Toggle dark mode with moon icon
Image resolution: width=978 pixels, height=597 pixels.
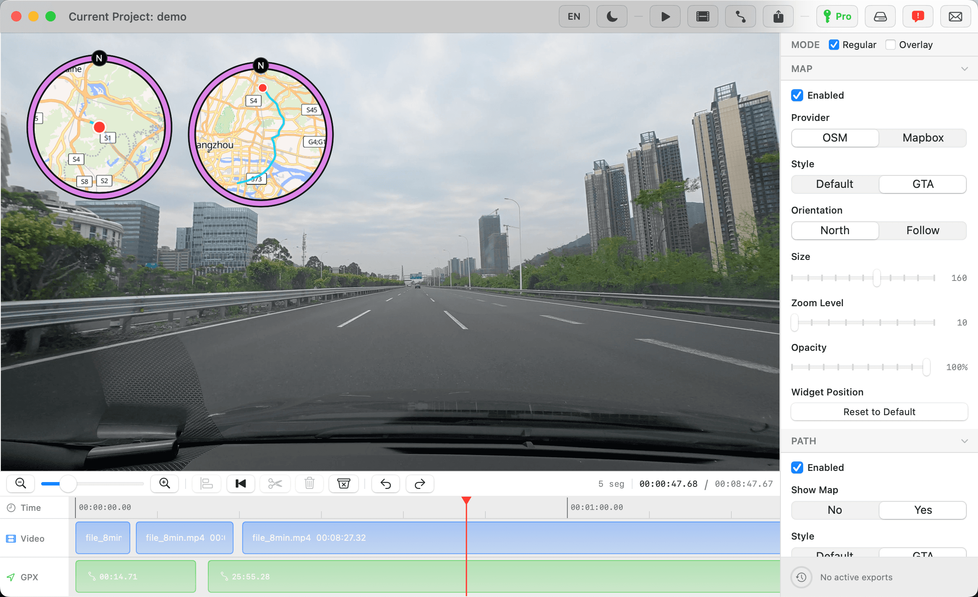tap(612, 17)
